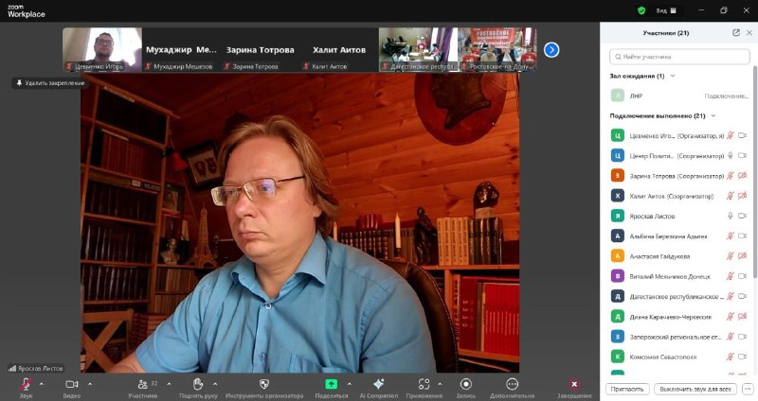Select Запорожский региональное participant row

679,337
